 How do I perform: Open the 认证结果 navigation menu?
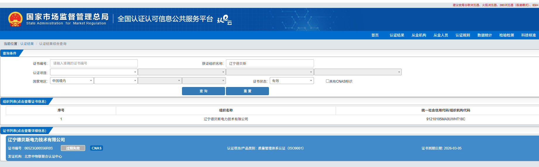coord(397,35)
